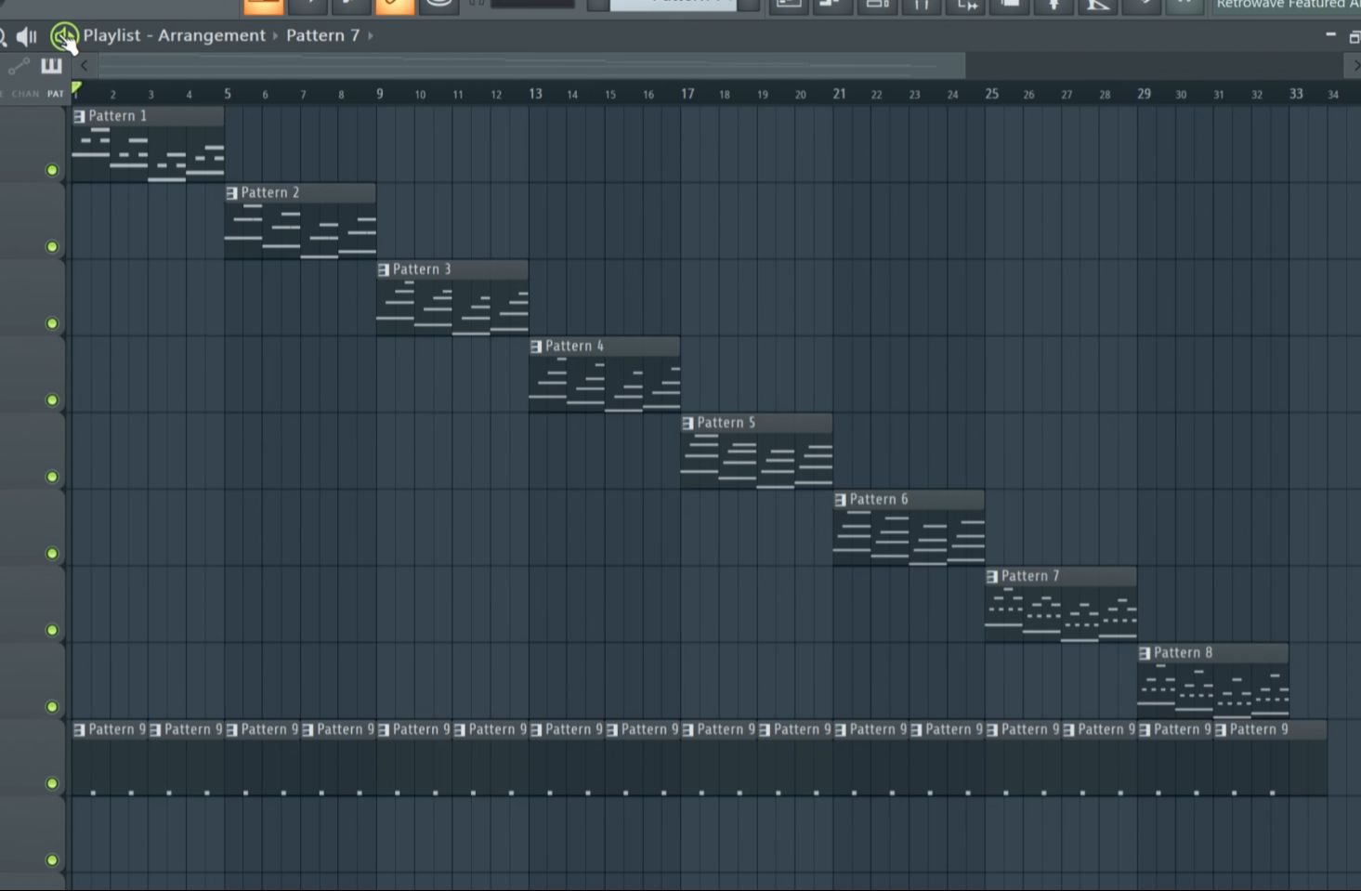Select the Pattern 1 clip notes area
The image size is (1361, 891).
pos(148,153)
